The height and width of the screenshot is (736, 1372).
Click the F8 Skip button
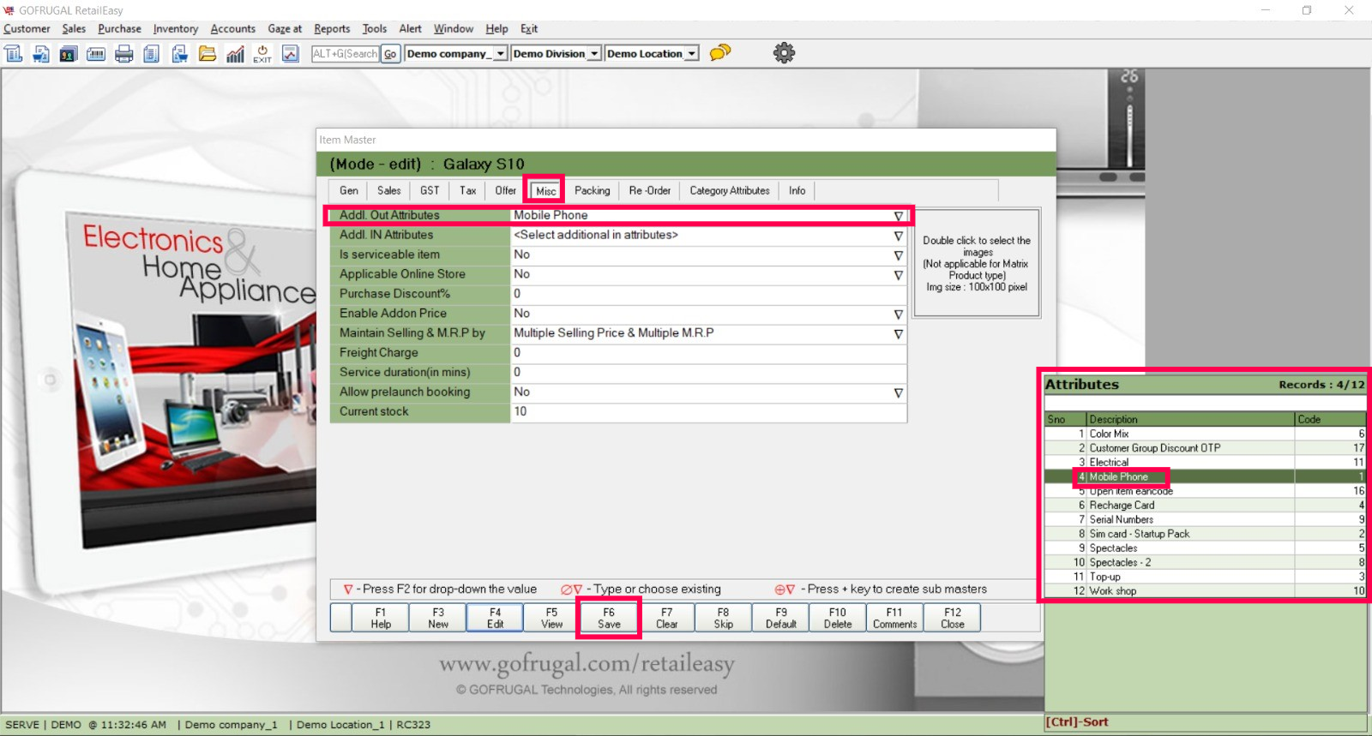click(x=724, y=618)
